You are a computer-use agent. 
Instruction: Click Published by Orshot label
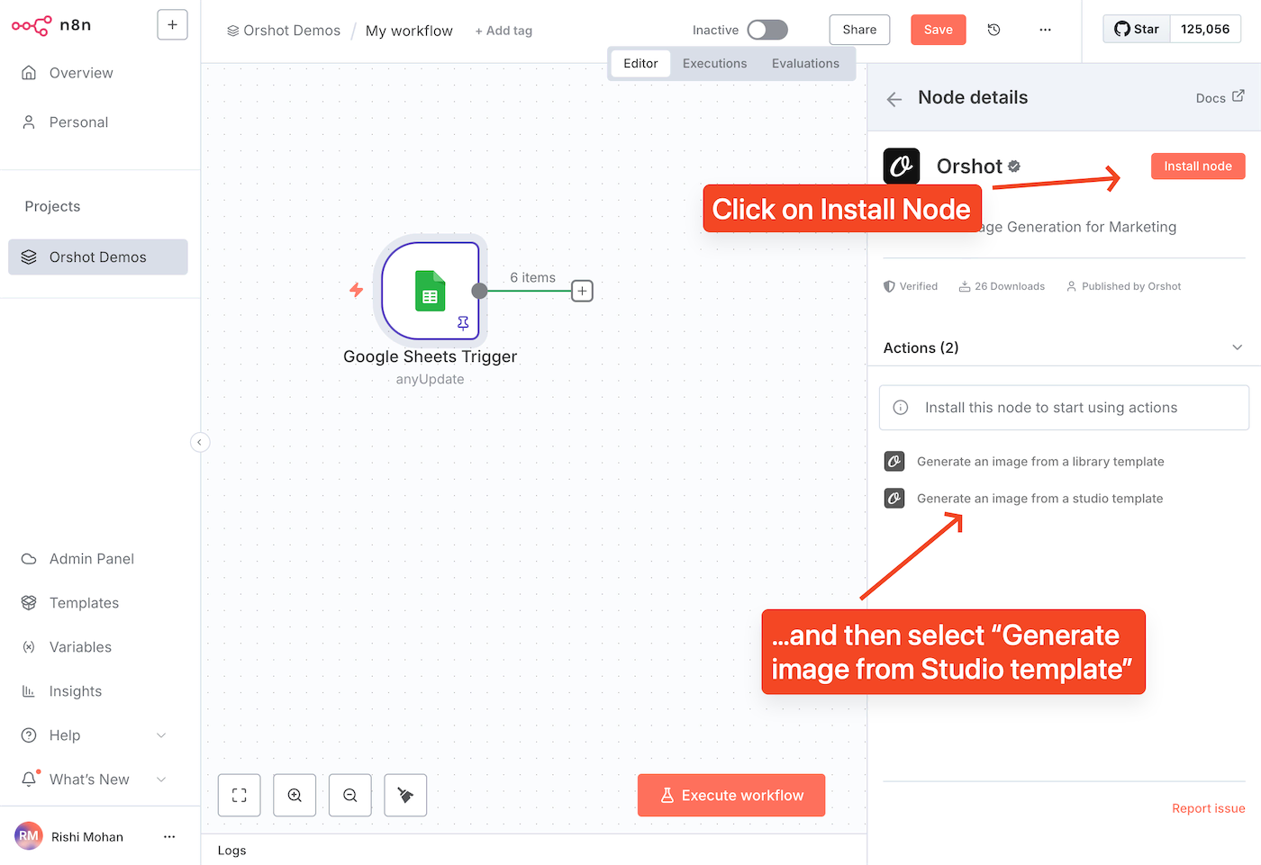(1123, 286)
